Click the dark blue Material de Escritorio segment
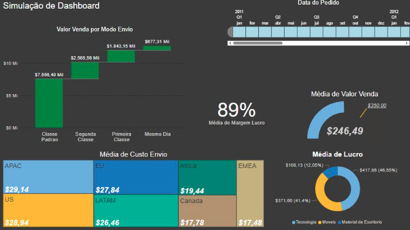This screenshot has height=230, width=410. 331,172
